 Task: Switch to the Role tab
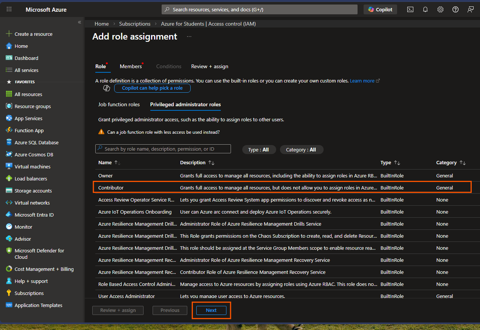[x=101, y=66]
